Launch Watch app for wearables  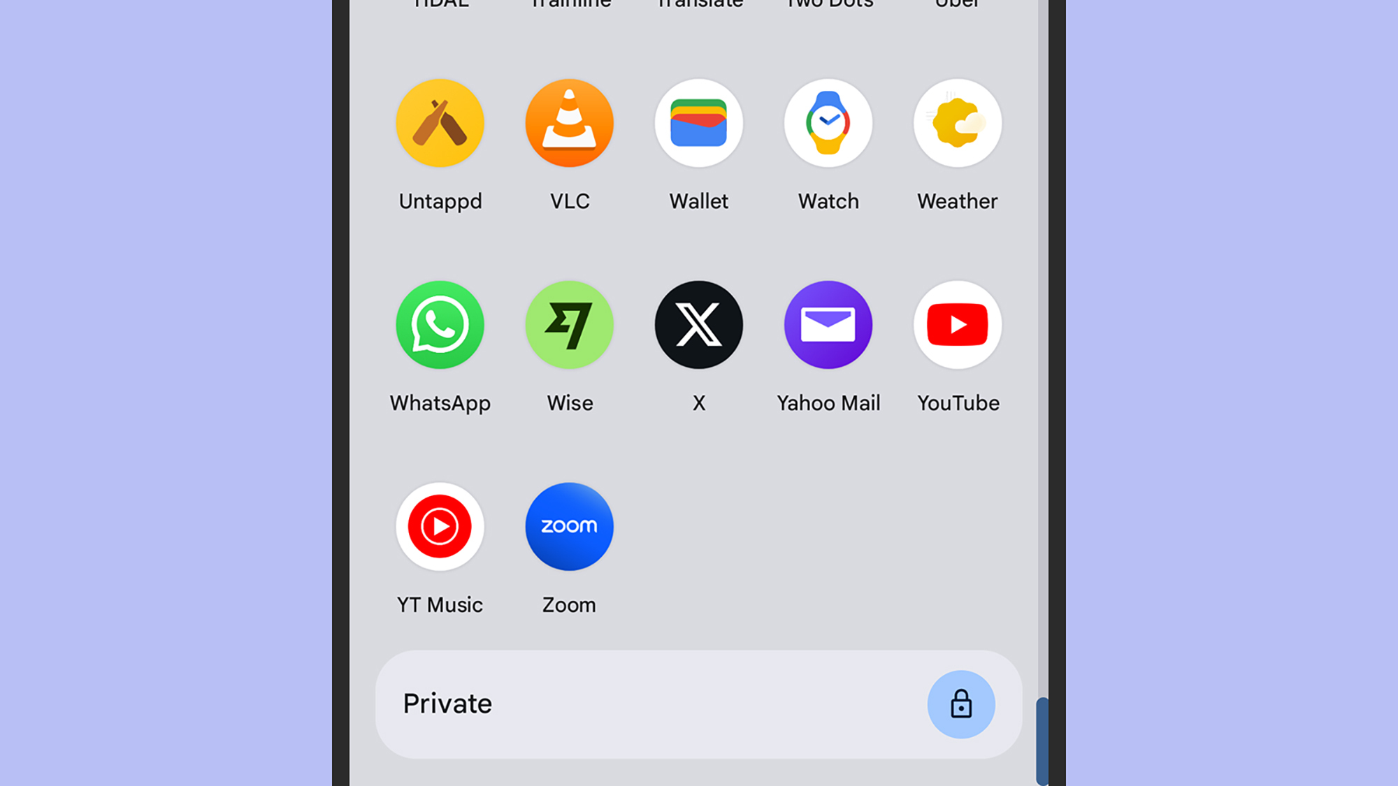click(x=828, y=122)
